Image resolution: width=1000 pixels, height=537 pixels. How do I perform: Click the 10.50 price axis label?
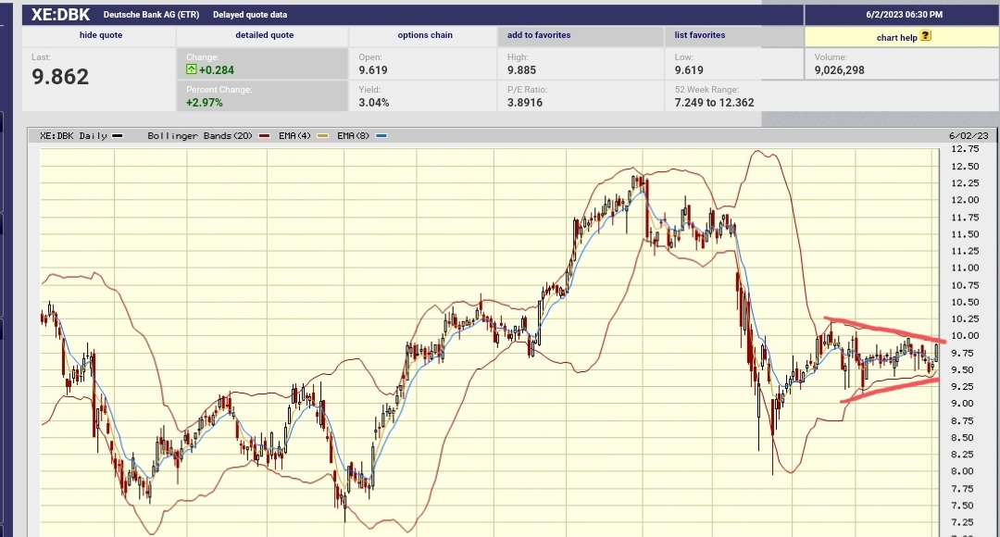click(x=964, y=303)
